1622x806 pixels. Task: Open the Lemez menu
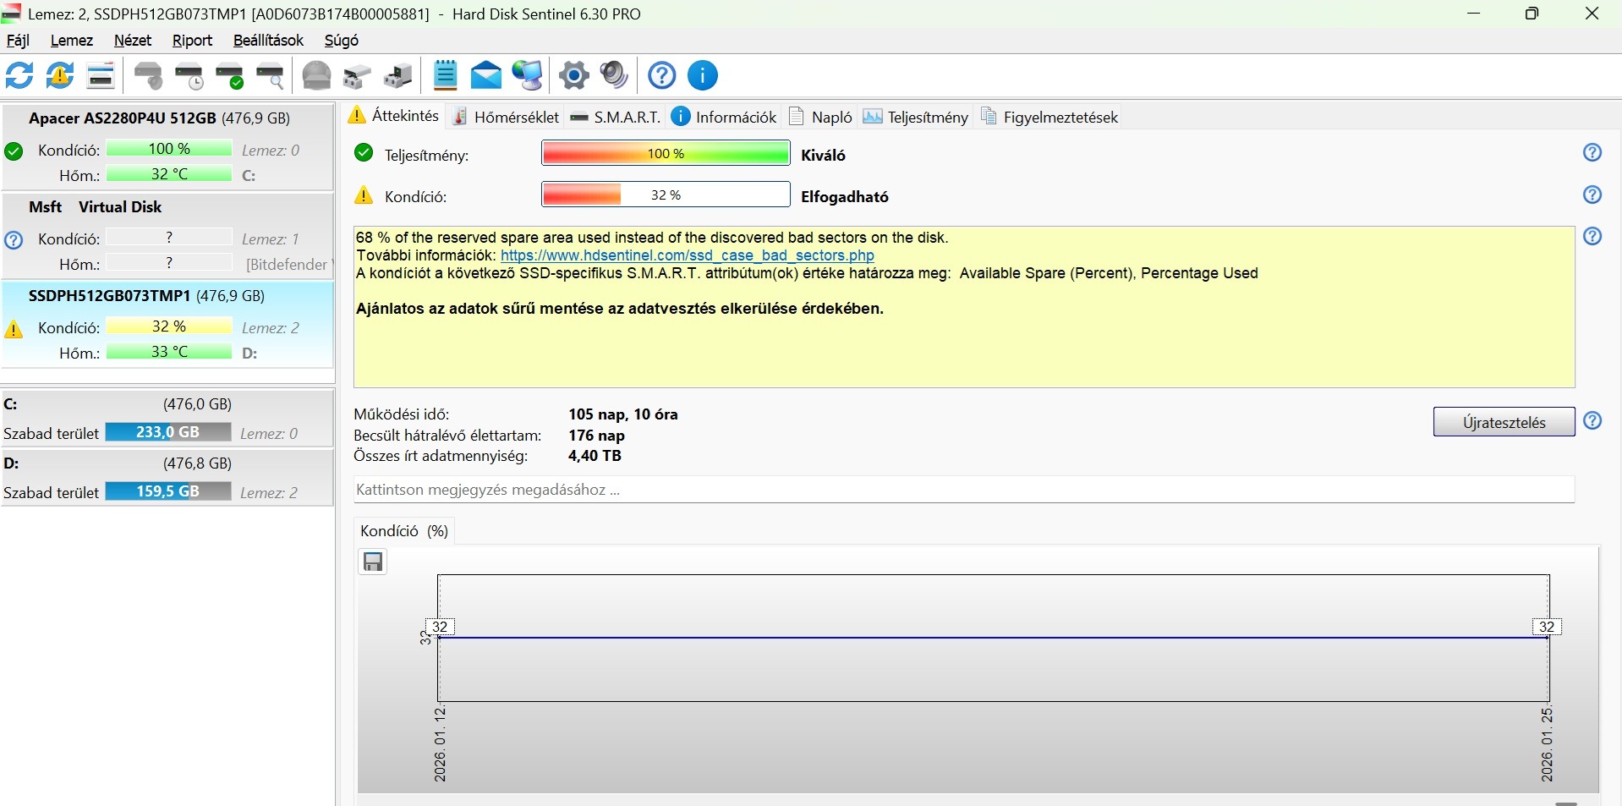click(72, 41)
